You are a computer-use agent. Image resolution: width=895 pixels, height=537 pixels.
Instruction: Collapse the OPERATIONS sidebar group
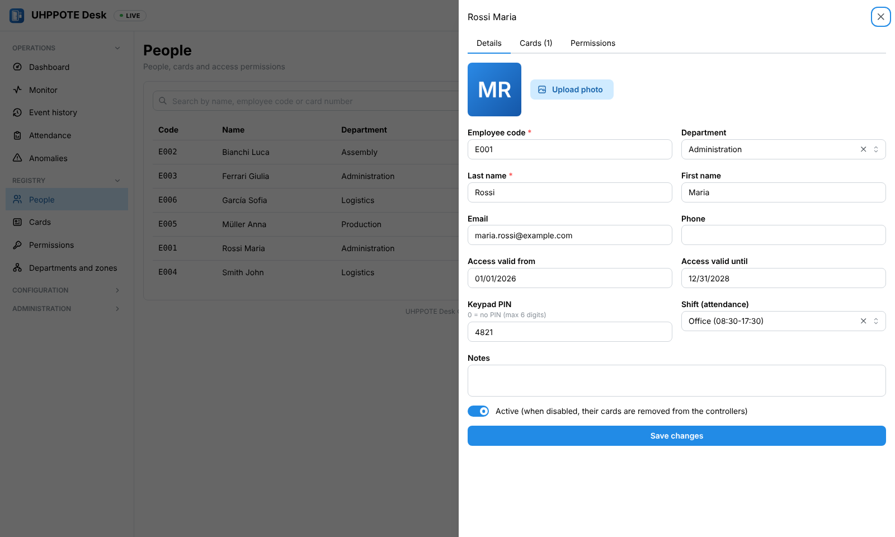(x=67, y=48)
